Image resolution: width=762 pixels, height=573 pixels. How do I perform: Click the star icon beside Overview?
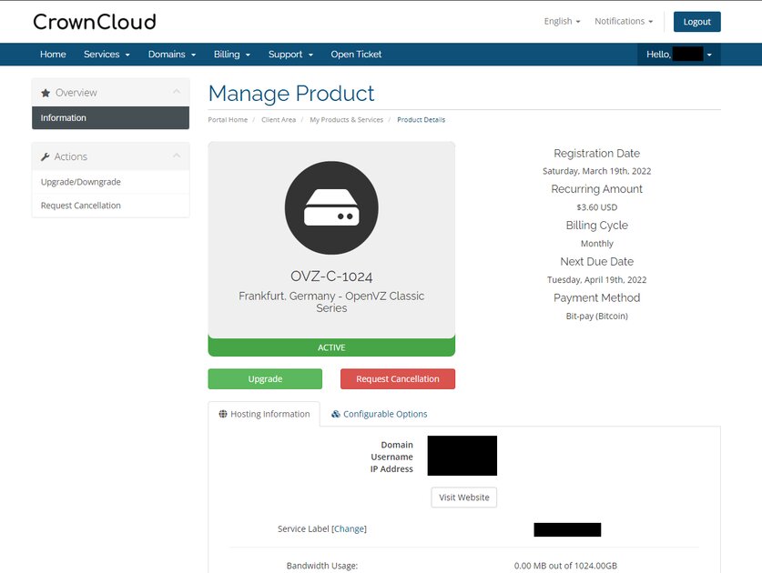point(46,93)
